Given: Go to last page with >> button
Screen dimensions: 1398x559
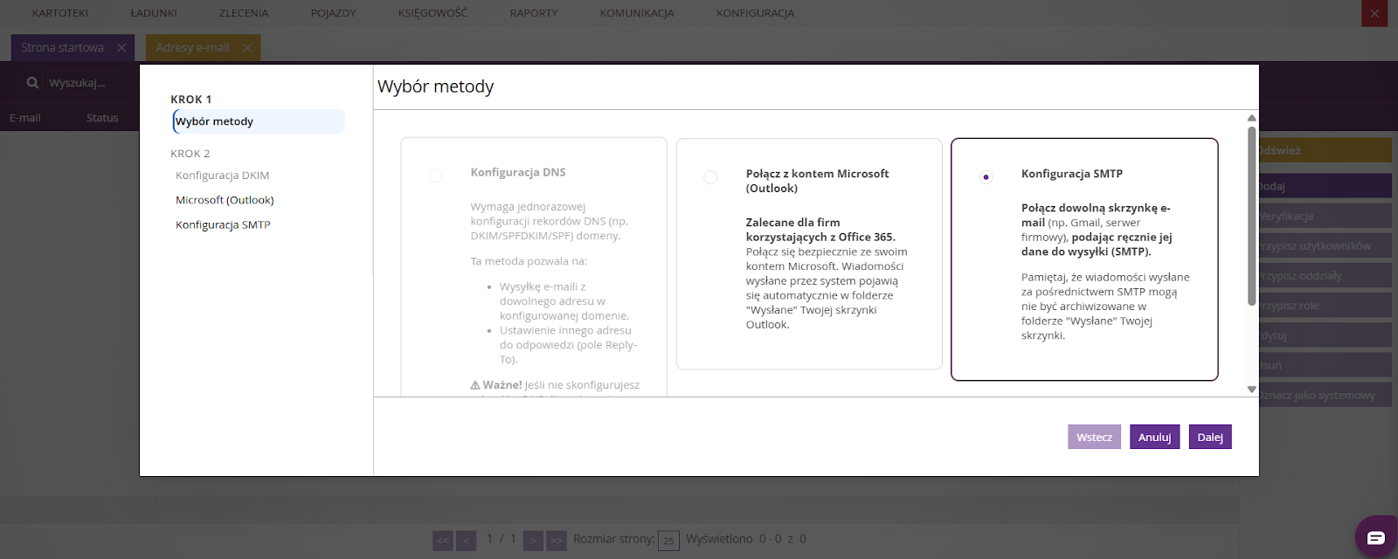Looking at the screenshot, I should [x=557, y=541].
